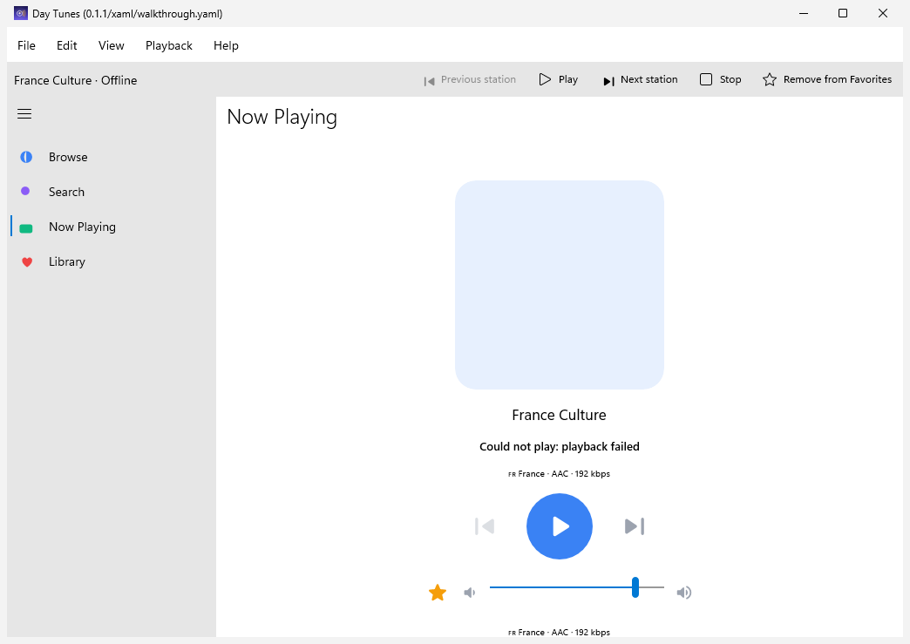Click Stop in the top toolbar
The image size is (910, 644).
point(721,79)
